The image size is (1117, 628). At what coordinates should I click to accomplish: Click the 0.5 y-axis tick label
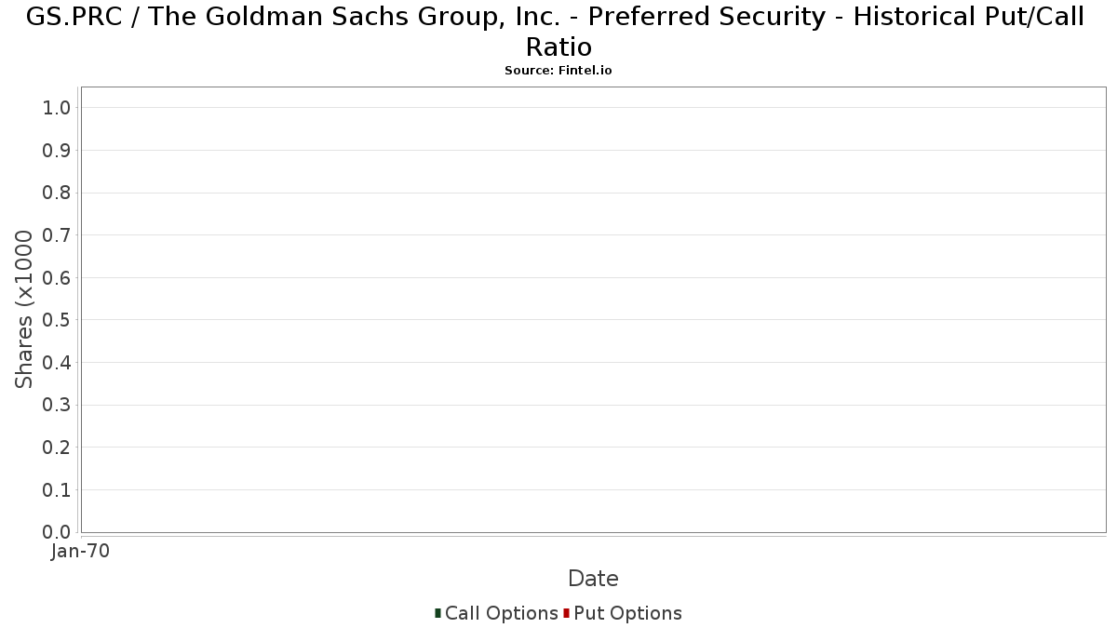click(57, 320)
